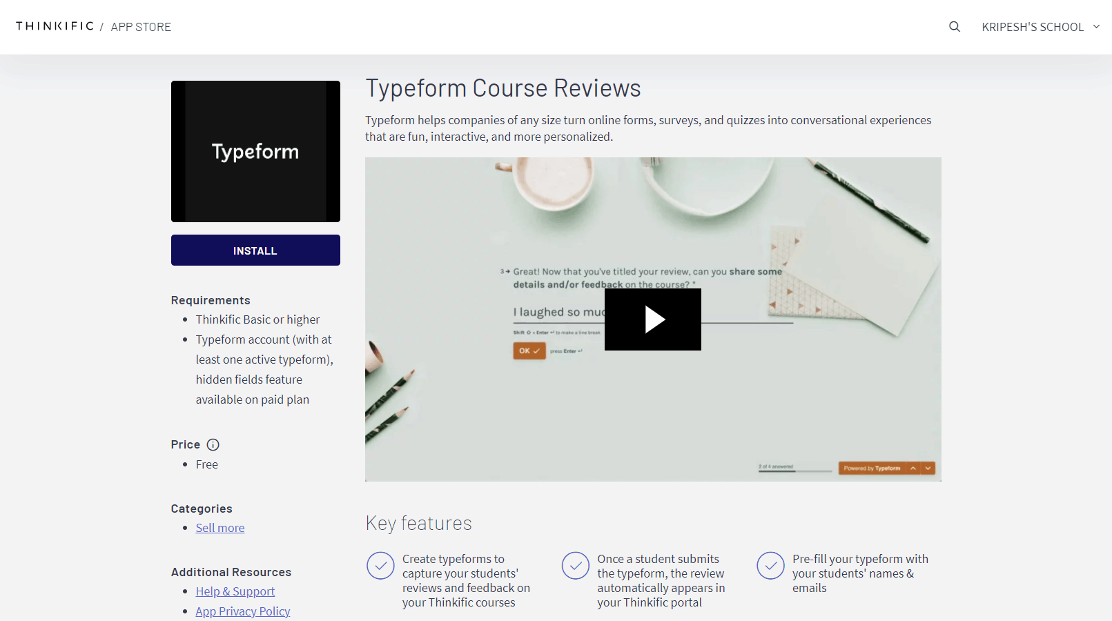1112x621 pixels.
Task: Click 'Thinkific Basic or higher' requirement
Action: pyautogui.click(x=257, y=319)
